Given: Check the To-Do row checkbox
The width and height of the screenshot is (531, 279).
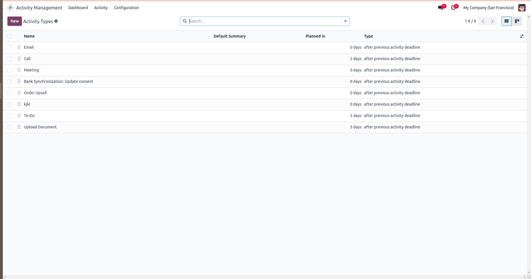Looking at the screenshot, I should coord(9,116).
